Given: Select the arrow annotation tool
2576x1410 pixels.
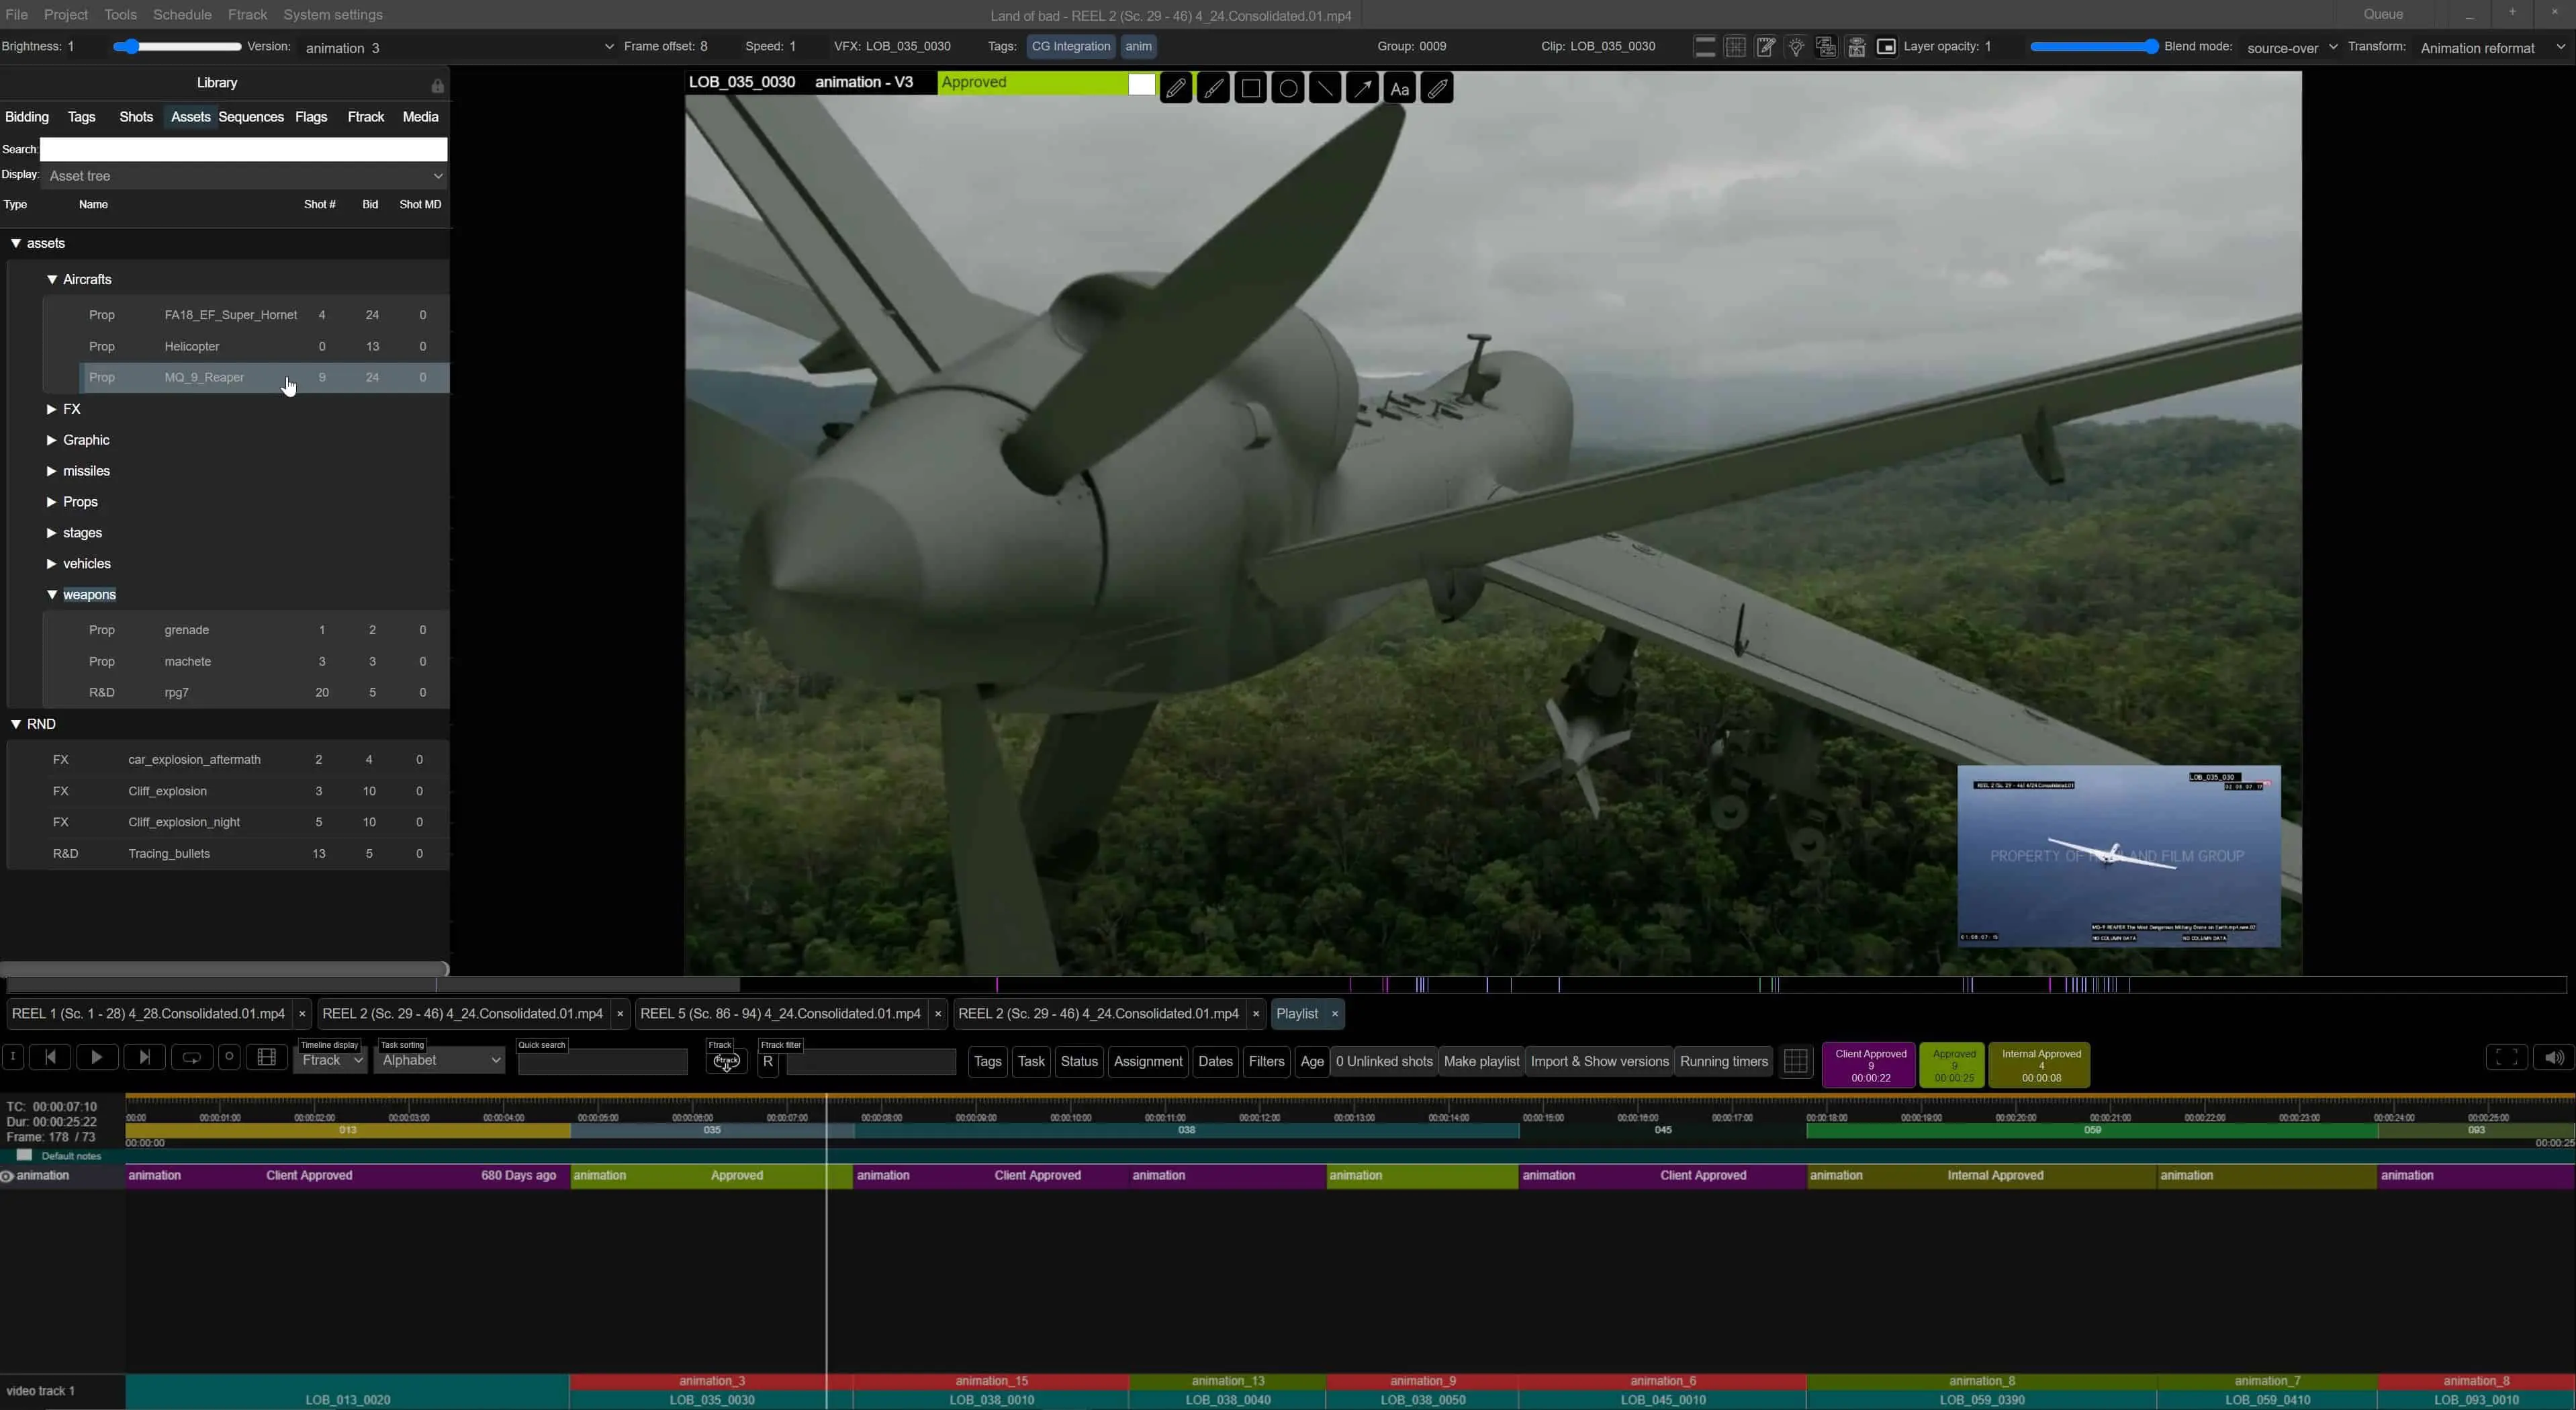Looking at the screenshot, I should (1362, 89).
